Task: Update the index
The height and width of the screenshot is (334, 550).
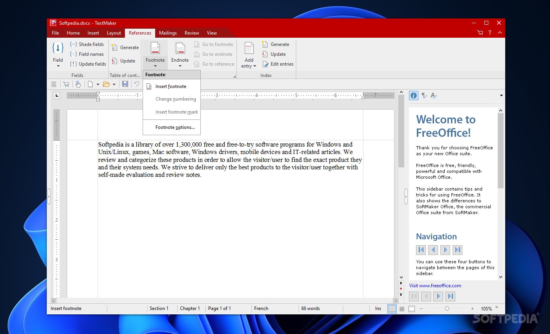Action: point(274,54)
